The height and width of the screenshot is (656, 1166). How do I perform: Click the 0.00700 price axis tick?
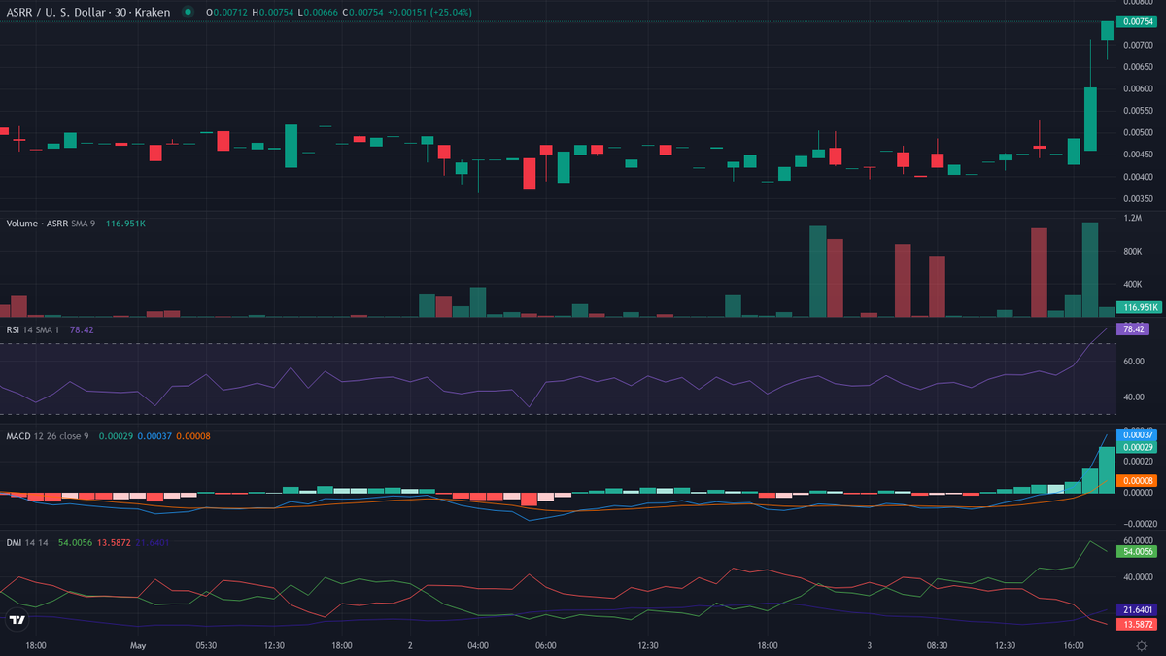coord(1139,45)
